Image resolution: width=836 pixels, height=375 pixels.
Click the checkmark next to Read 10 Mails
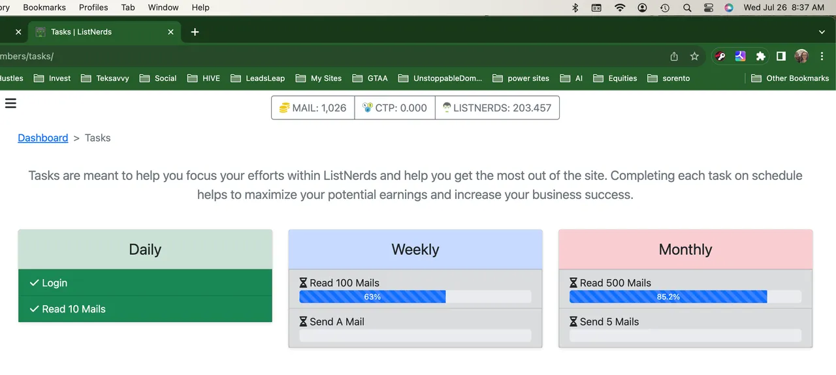tap(34, 309)
